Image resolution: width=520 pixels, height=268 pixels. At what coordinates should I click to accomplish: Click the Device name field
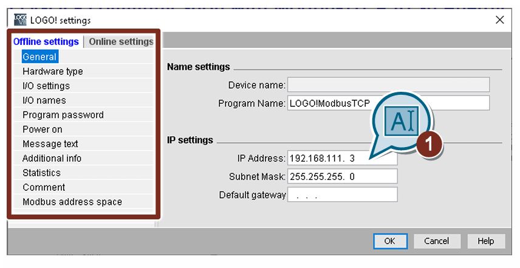coord(388,84)
